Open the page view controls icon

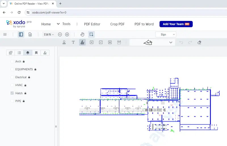tap(30, 34)
